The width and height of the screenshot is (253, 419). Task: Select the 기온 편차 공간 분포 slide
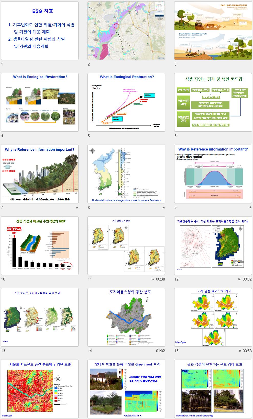point(126,246)
